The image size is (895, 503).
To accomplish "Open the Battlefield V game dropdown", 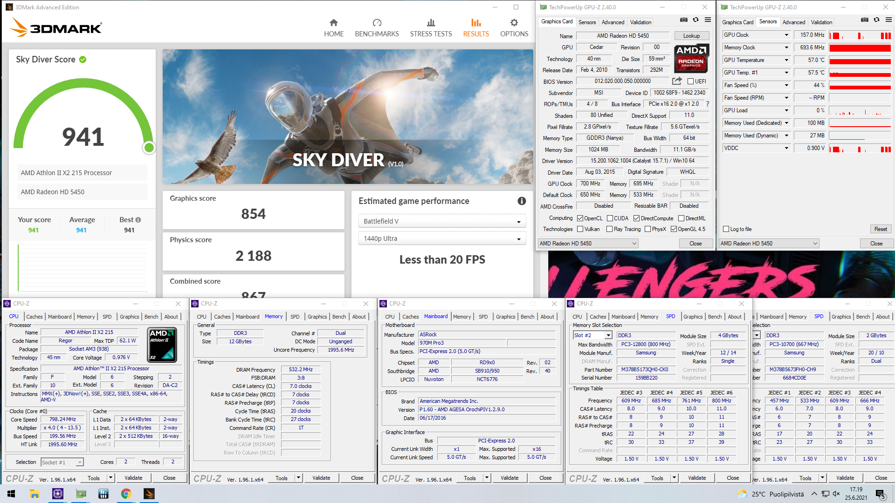I will [441, 221].
